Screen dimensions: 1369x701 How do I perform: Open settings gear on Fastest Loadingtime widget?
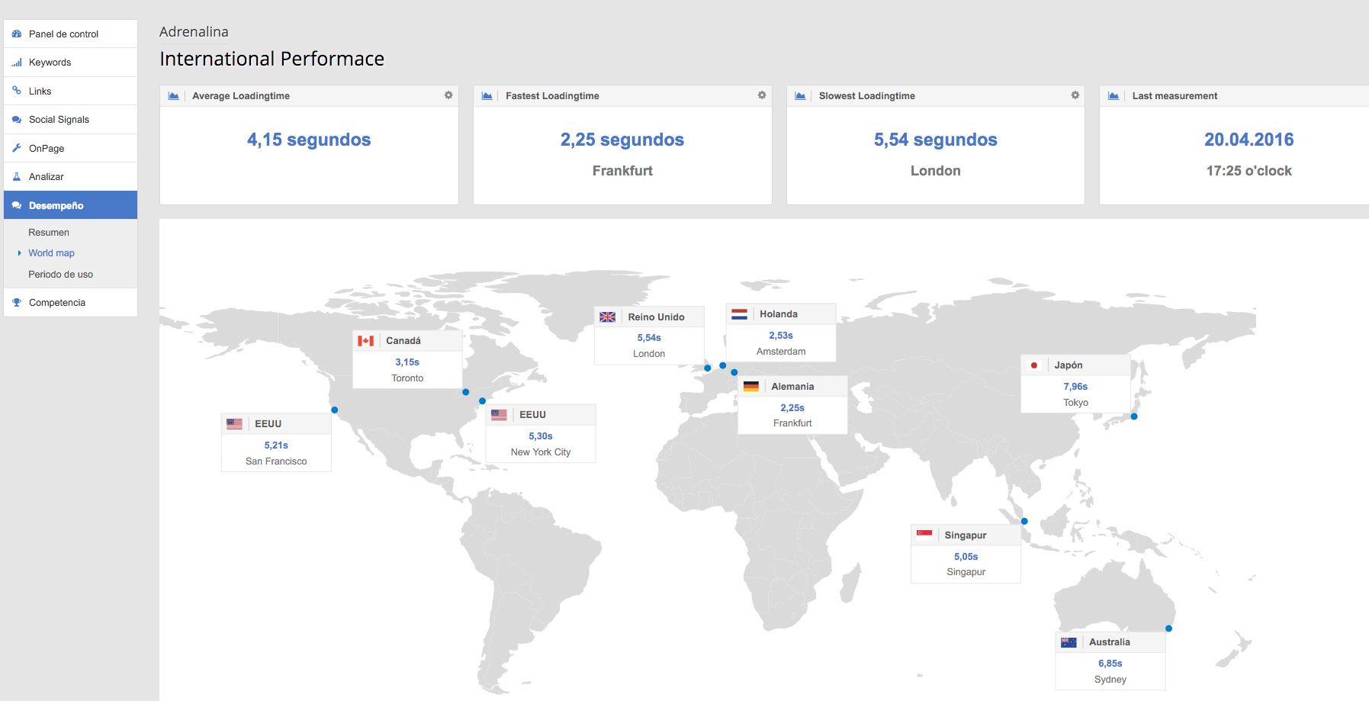tap(761, 95)
